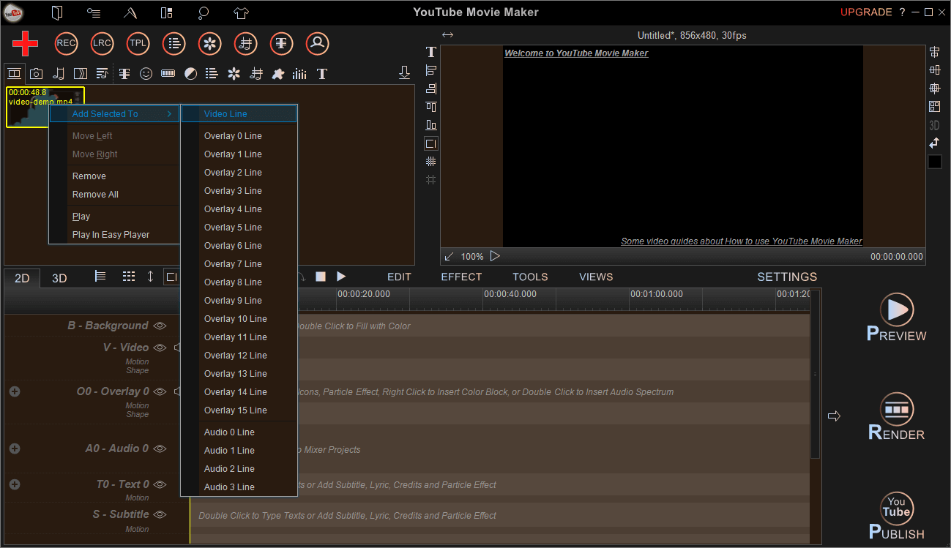Select Remove All in context menu
This screenshot has width=951, height=548.
115,195
